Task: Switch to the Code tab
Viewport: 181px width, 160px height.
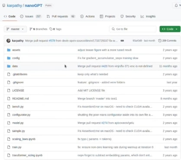Action: tap(10, 16)
